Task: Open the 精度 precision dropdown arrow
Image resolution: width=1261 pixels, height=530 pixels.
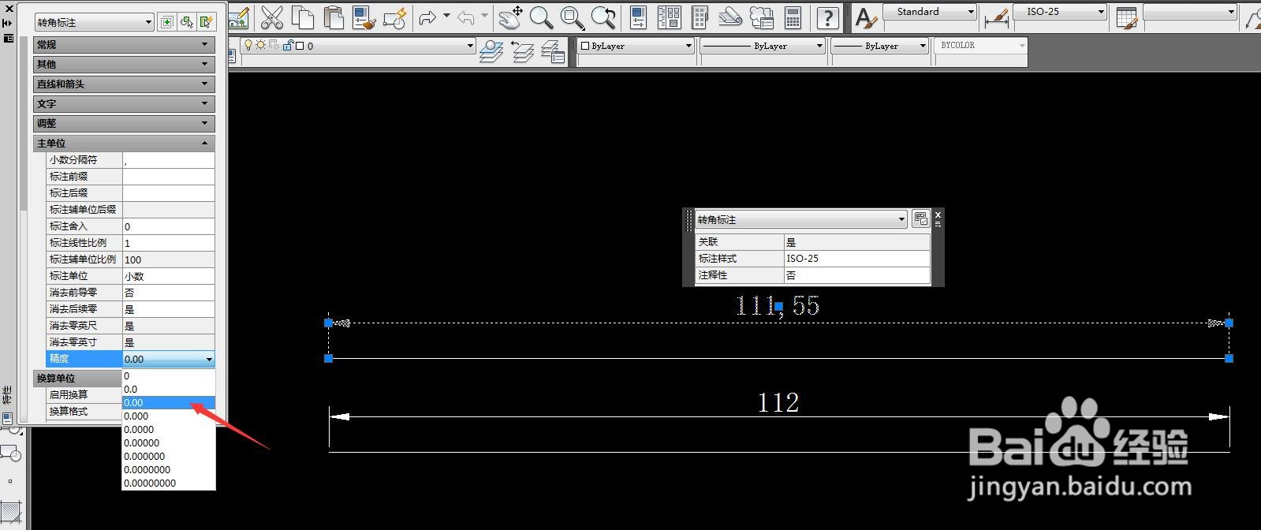Action: point(209,359)
